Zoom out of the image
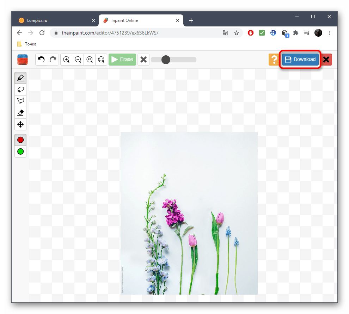 [78, 60]
